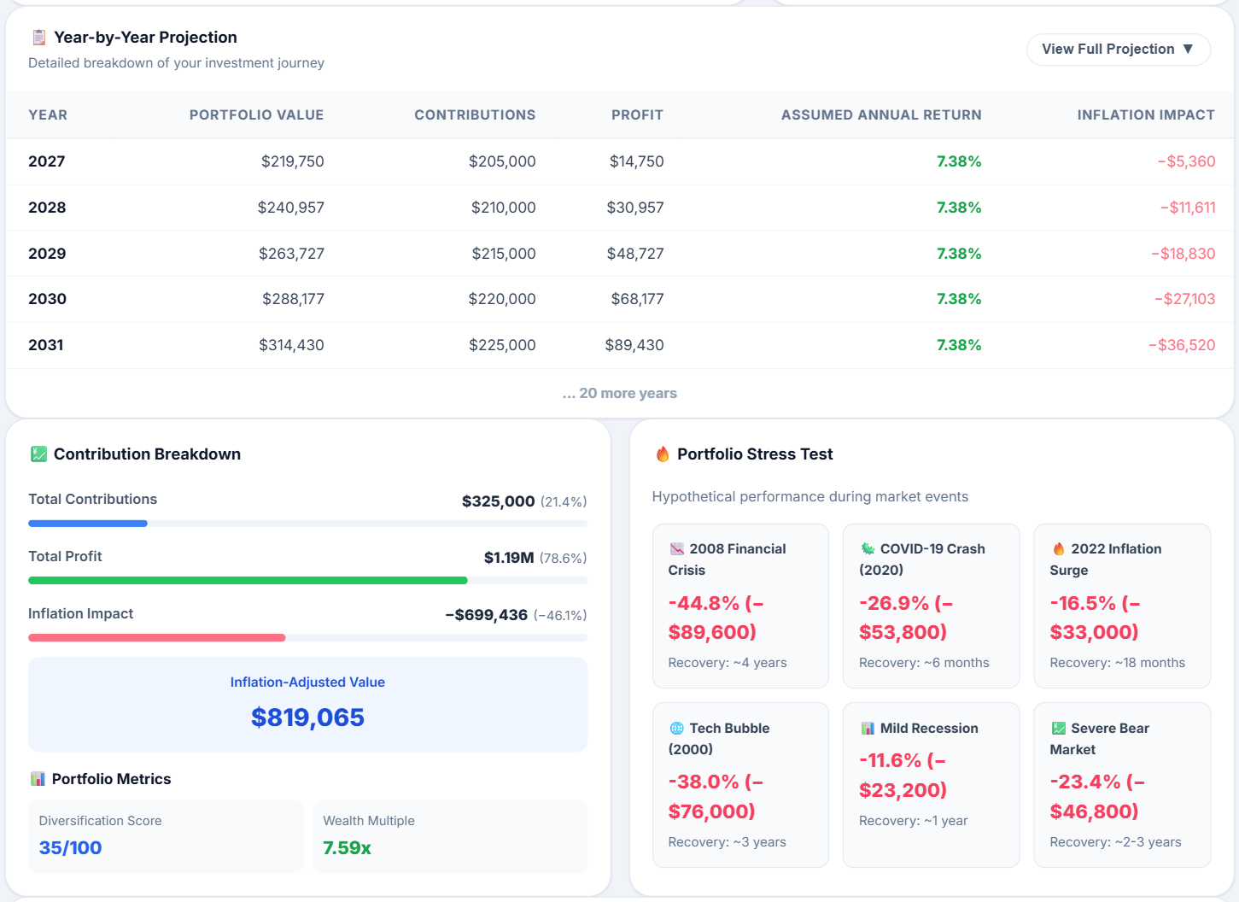Click the PORTFOLIO VALUE column header
1239x902 pixels.
[257, 115]
